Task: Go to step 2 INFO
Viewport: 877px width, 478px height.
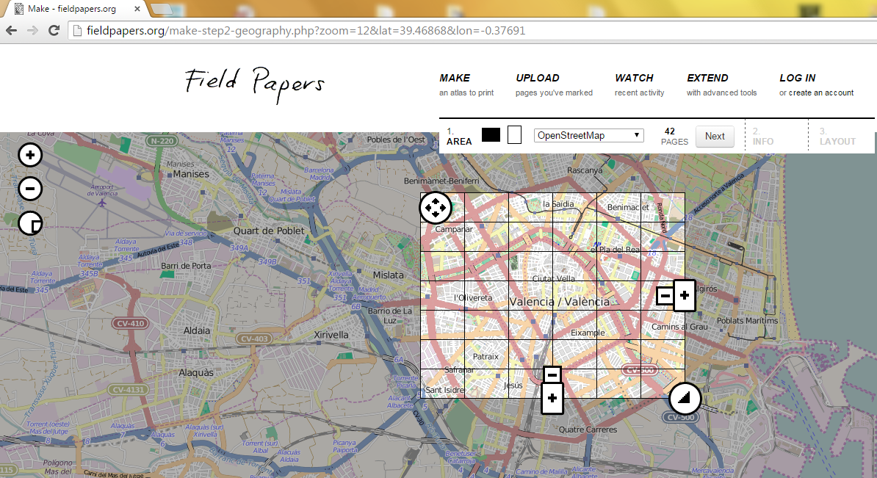Action: 763,137
